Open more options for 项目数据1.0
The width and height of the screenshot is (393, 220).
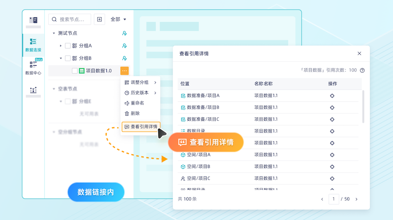pos(125,71)
